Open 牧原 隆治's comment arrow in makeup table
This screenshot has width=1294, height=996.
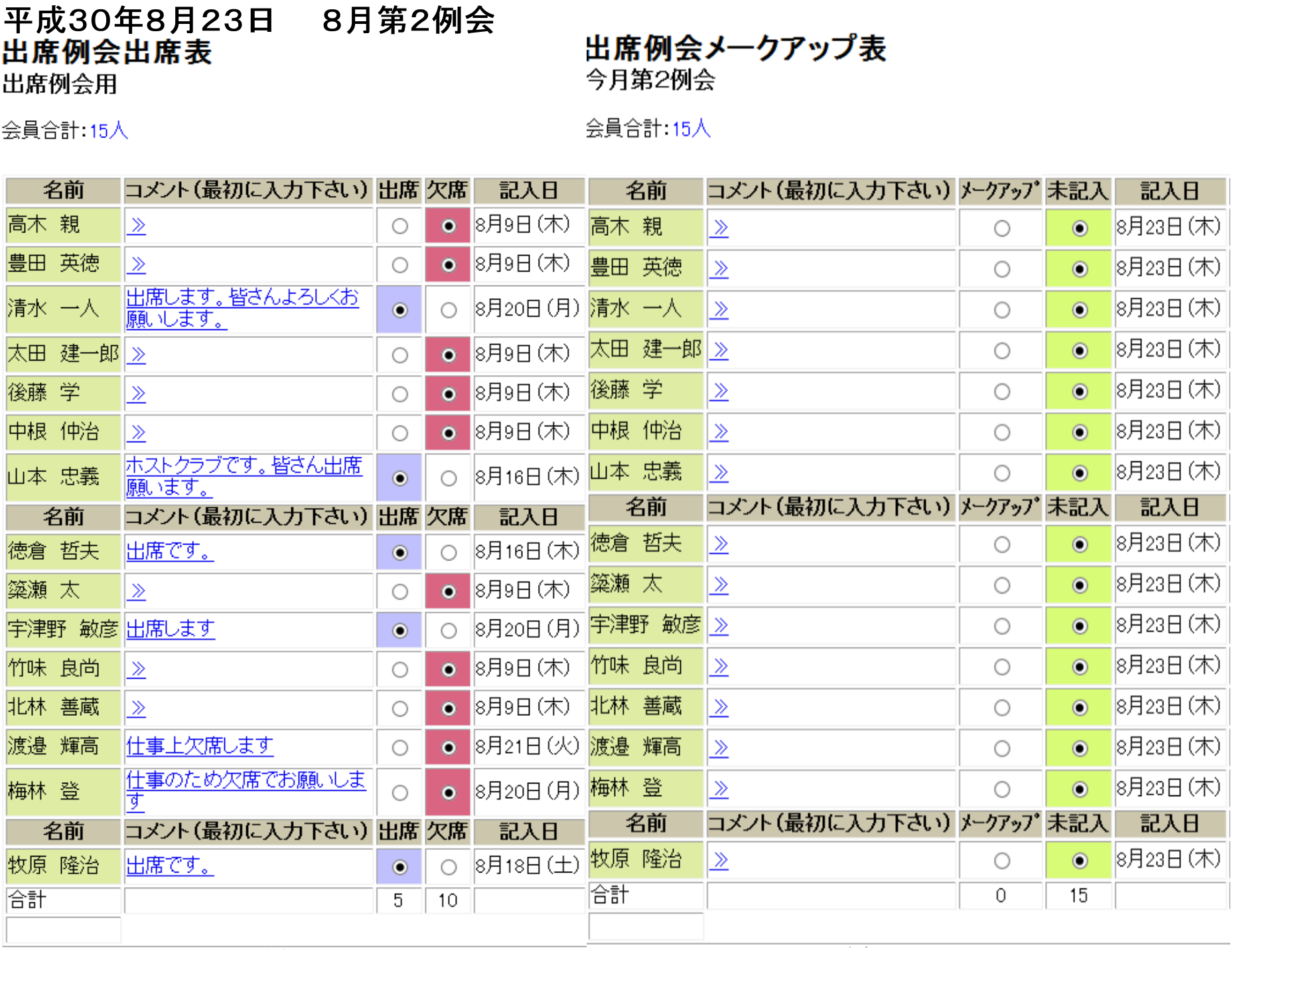[719, 861]
